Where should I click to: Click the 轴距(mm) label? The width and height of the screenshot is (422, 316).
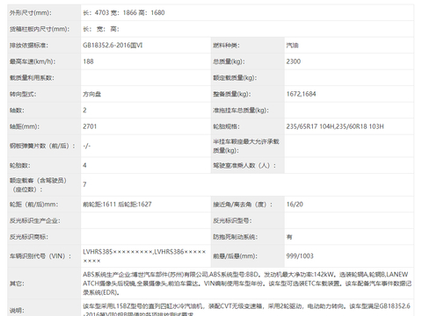click(25, 126)
